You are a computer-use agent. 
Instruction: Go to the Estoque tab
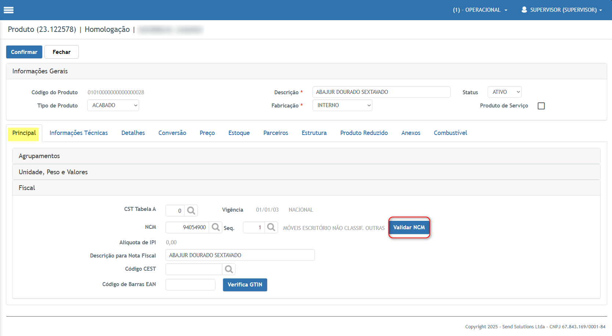(239, 133)
